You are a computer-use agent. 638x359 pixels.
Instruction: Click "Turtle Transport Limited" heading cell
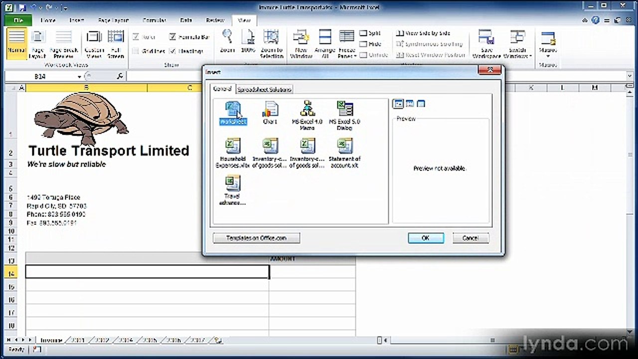click(x=108, y=151)
